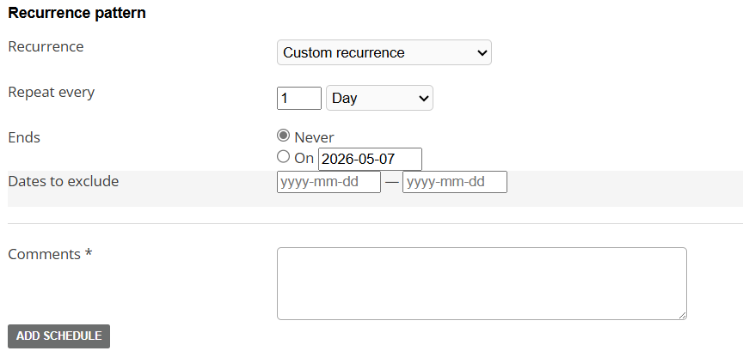Click the Recurrence pattern heading
This screenshot has width=743, height=351.
[77, 14]
